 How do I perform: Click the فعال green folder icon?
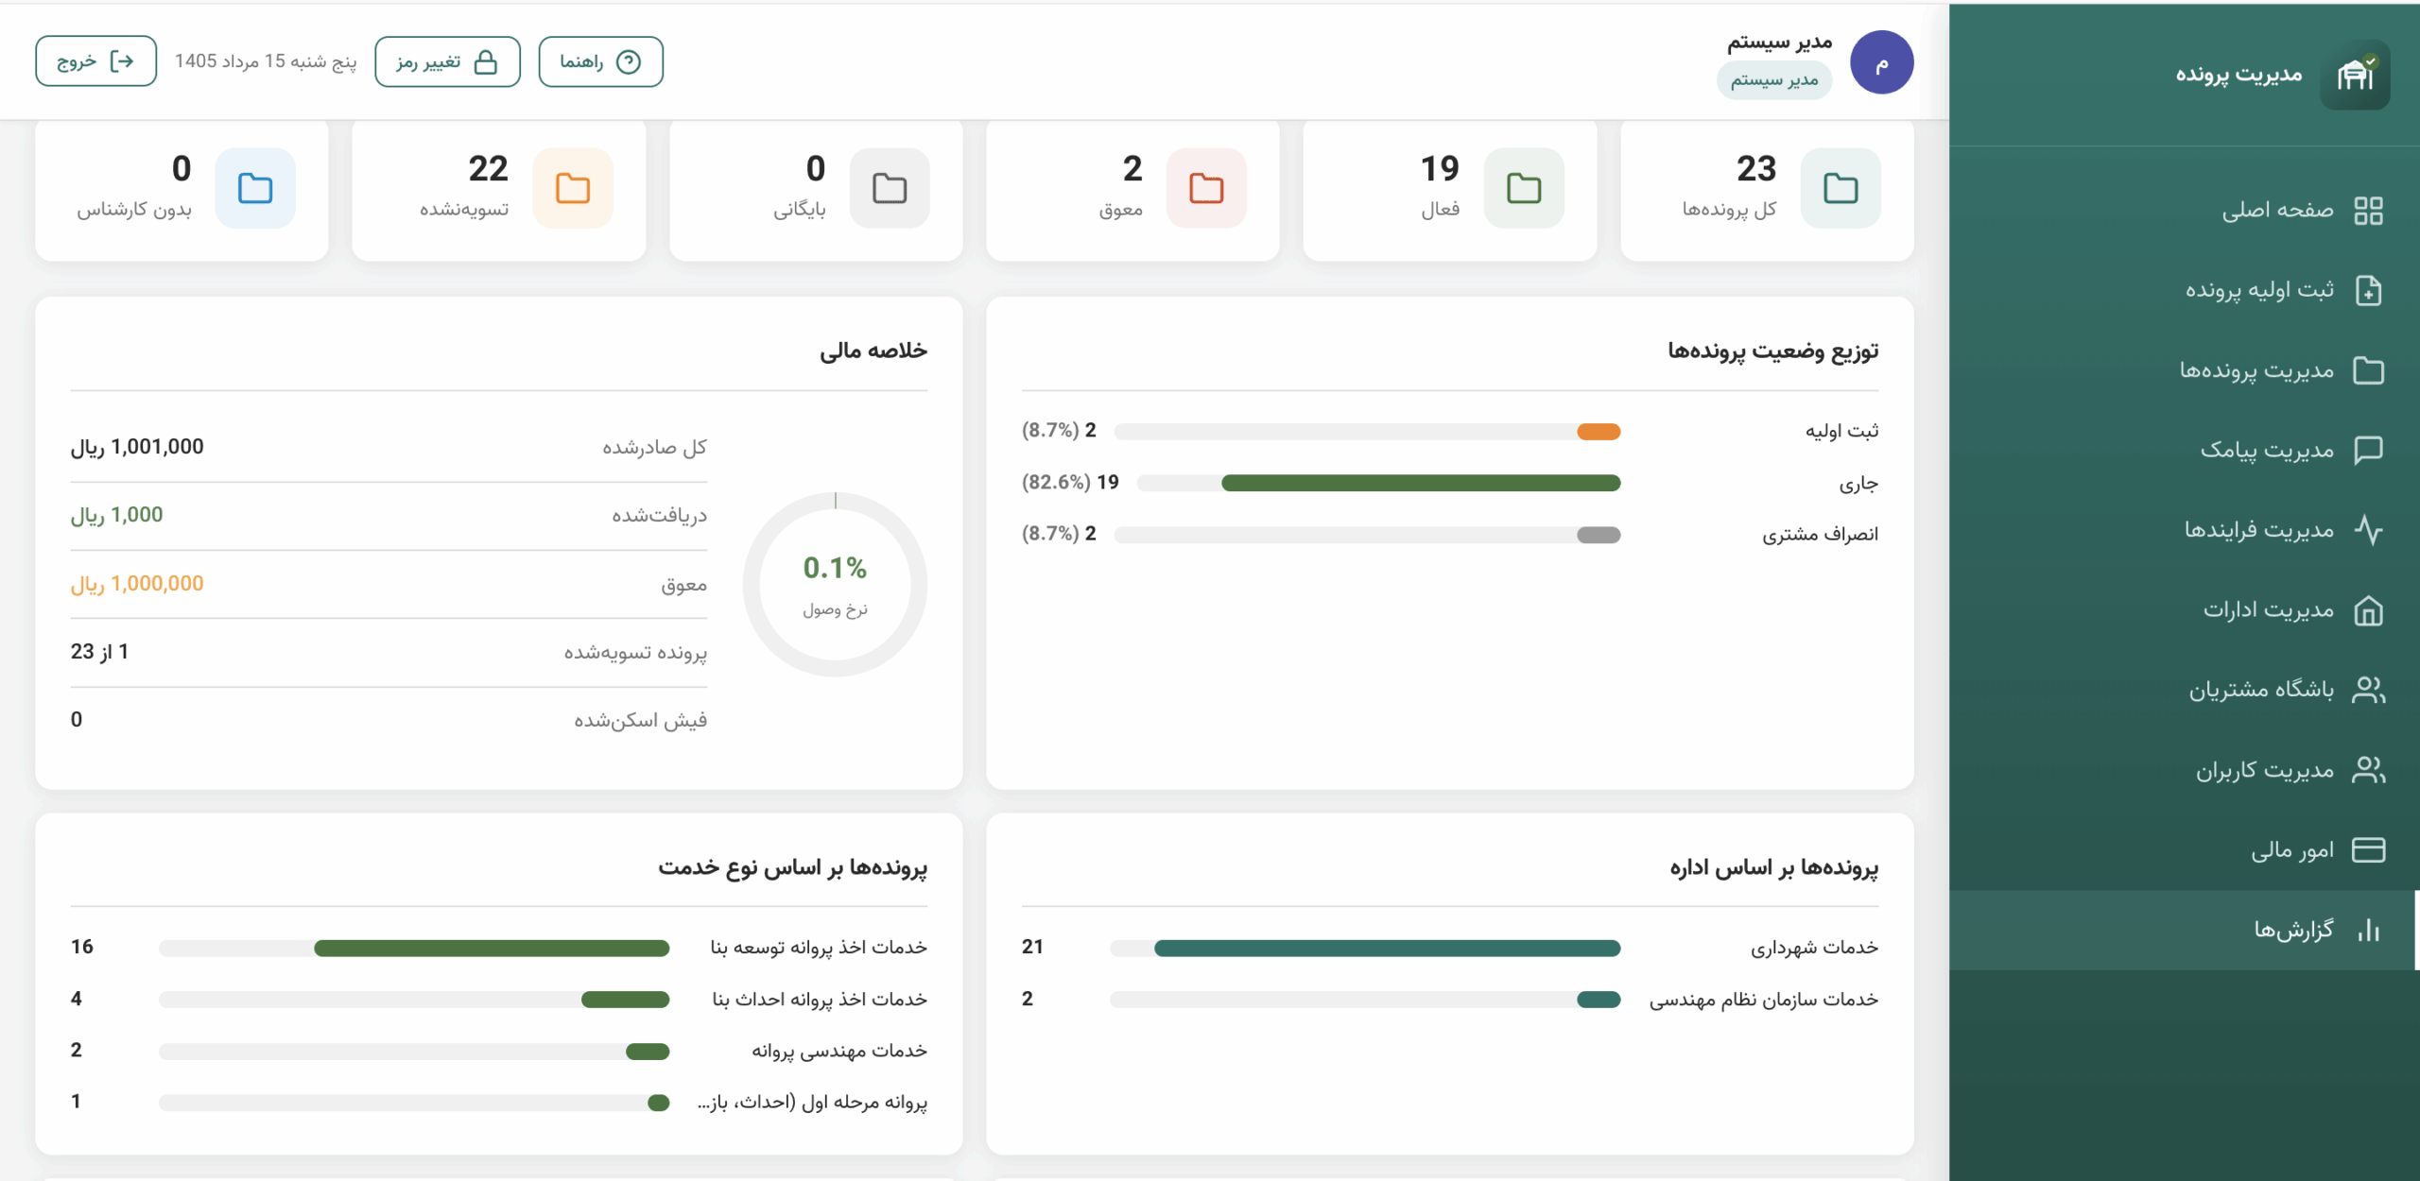(x=1524, y=188)
